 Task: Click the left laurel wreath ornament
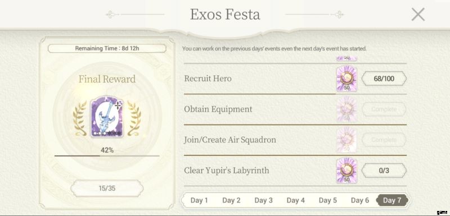[x=80, y=118]
